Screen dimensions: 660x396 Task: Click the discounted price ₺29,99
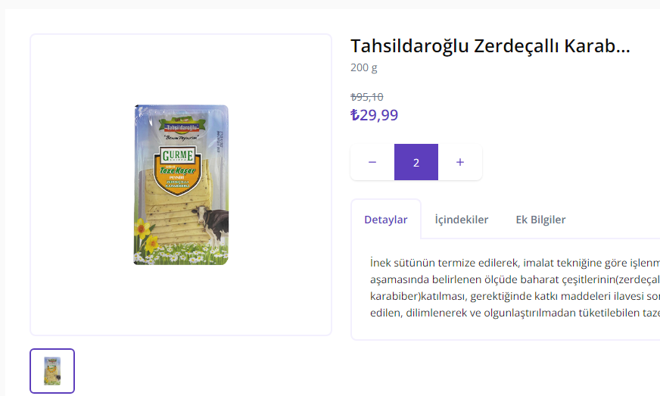[374, 115]
